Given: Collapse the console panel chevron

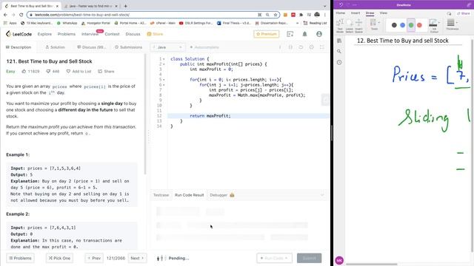Looking at the screenshot, I should point(322,195).
